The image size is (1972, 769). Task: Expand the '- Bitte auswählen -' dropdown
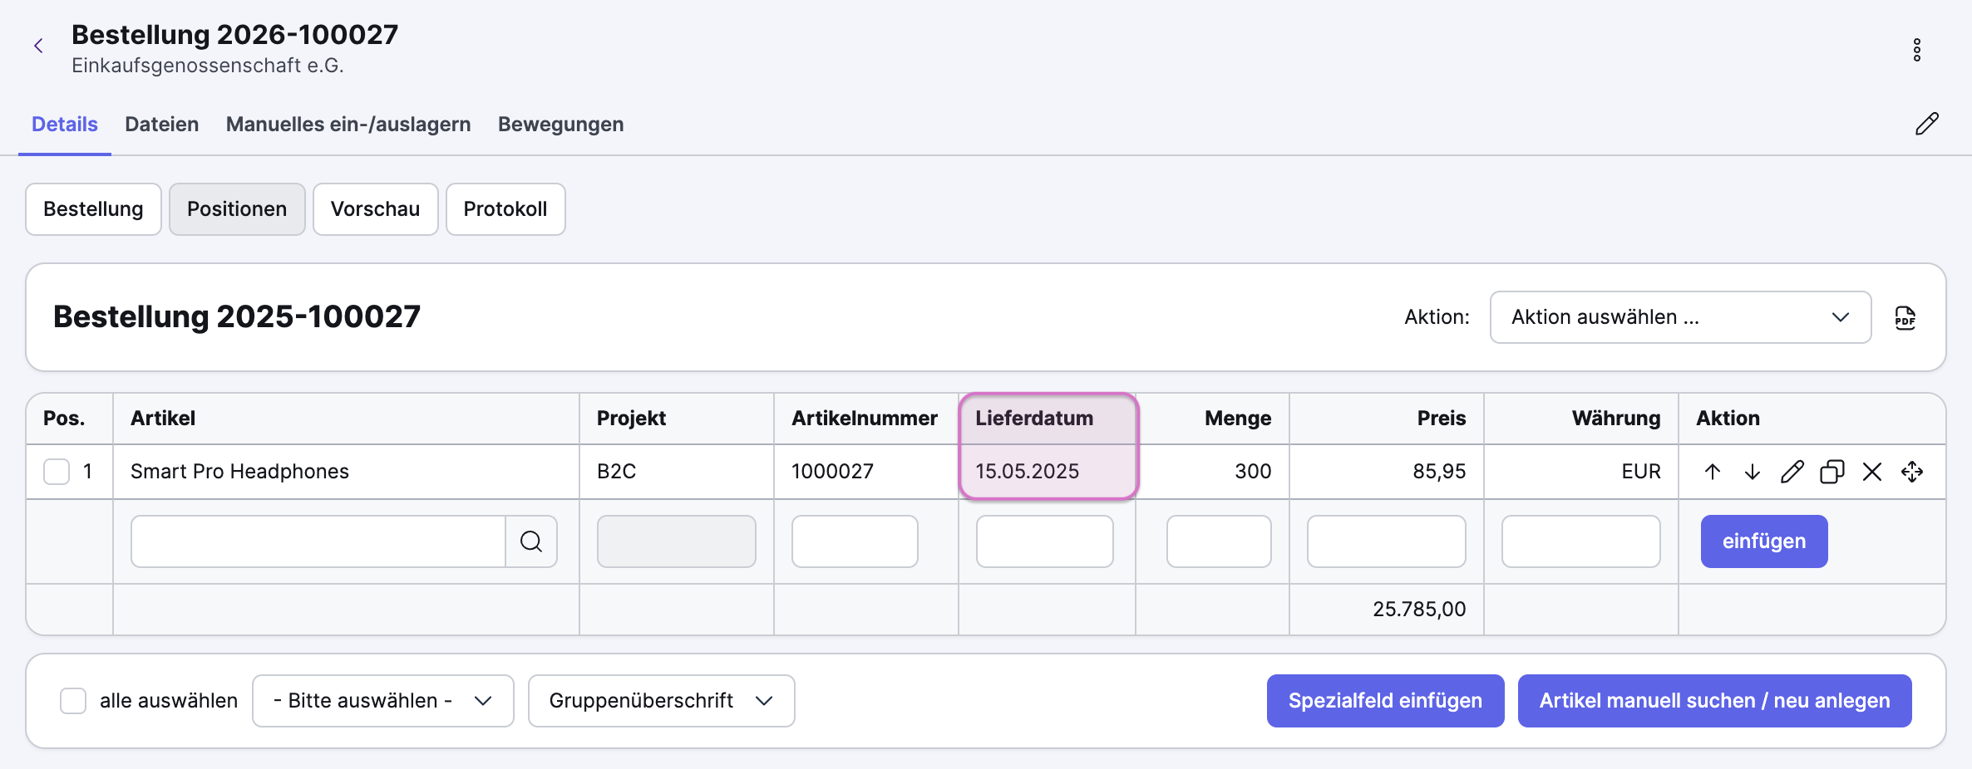point(382,701)
